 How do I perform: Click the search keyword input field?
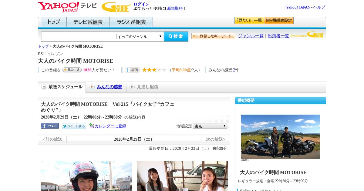79,36
